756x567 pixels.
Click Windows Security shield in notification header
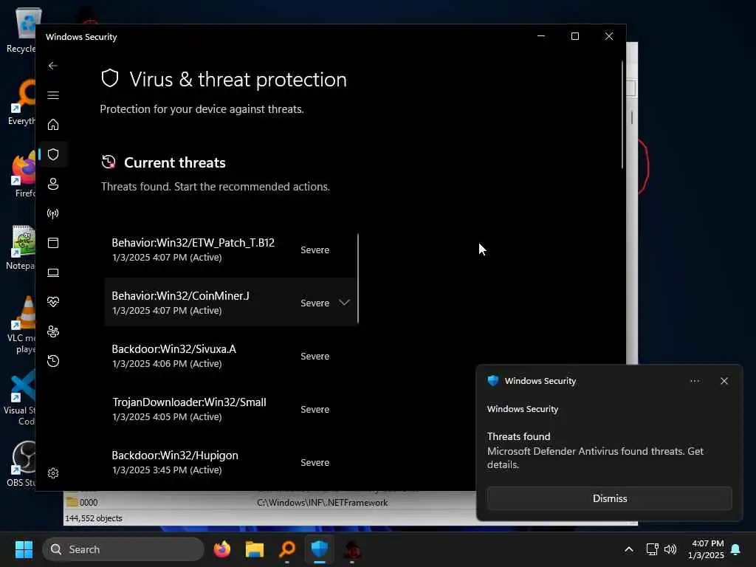[x=492, y=381]
